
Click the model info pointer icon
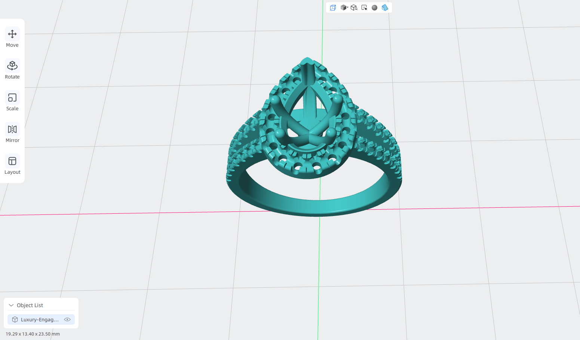(364, 7)
